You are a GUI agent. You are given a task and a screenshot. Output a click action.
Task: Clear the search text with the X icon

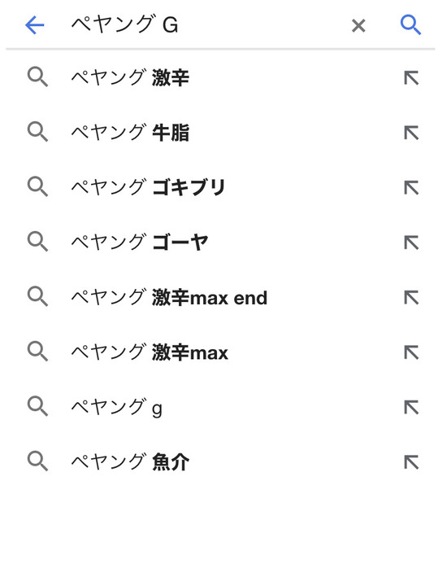[358, 26]
